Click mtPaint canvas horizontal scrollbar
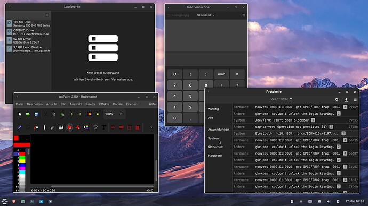 pos(102,186)
